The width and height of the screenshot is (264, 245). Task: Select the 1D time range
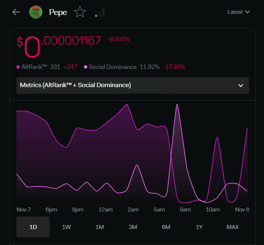pyautogui.click(x=33, y=227)
